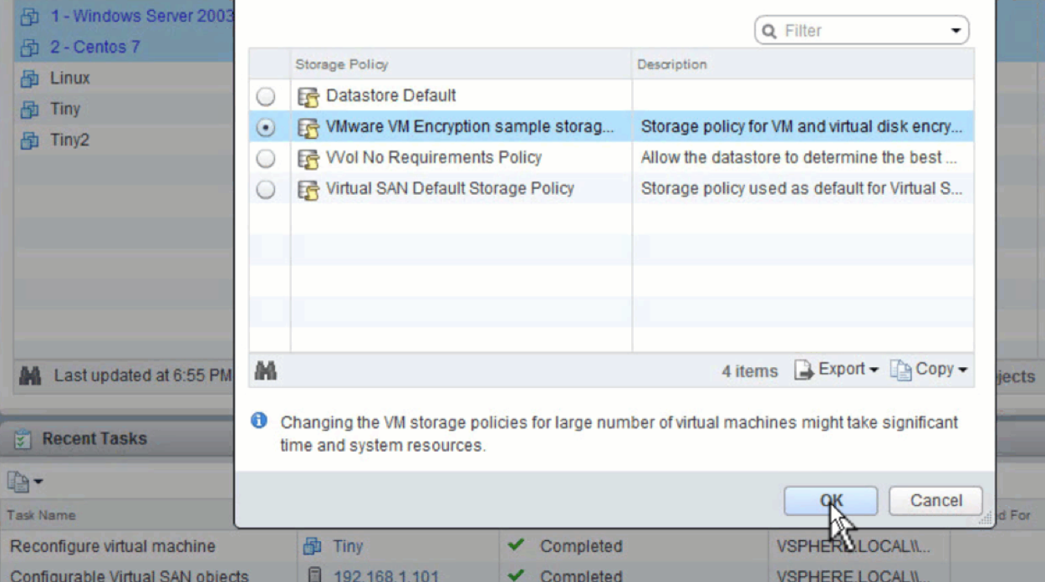Click the Tiny2 virtual machine icon
Viewport: 1045px width, 582px height.
coord(30,140)
